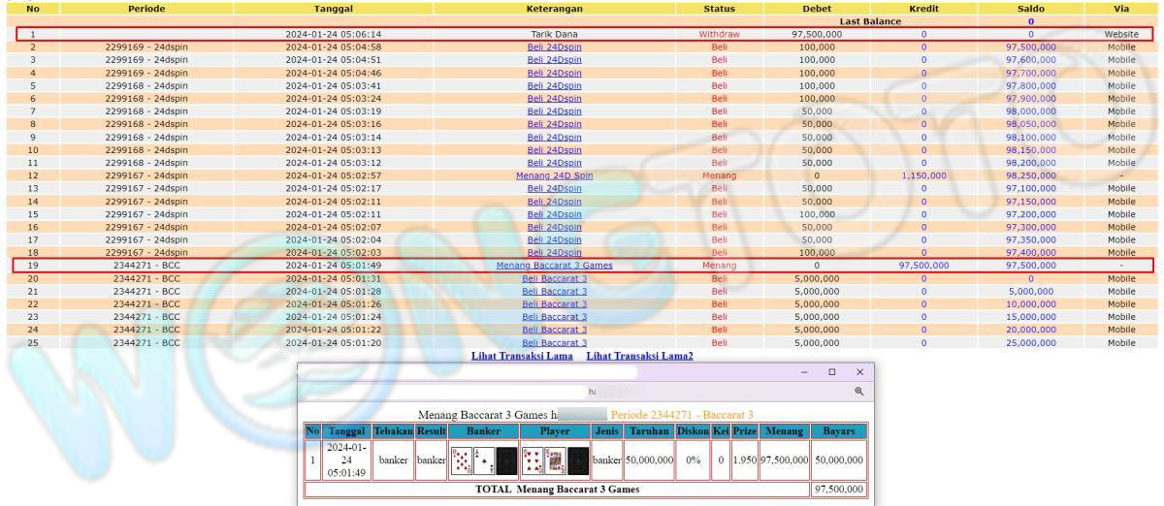Minimize the popup result window
Viewport: 1164px width, 506px height.
pyautogui.click(x=804, y=372)
